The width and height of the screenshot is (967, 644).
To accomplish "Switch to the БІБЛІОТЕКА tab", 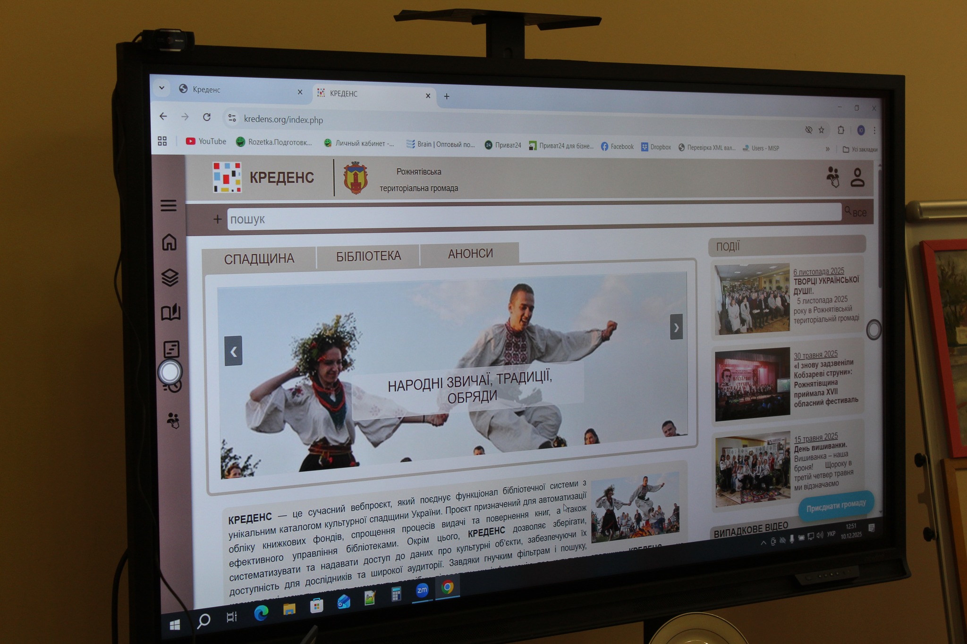I will 368,256.
